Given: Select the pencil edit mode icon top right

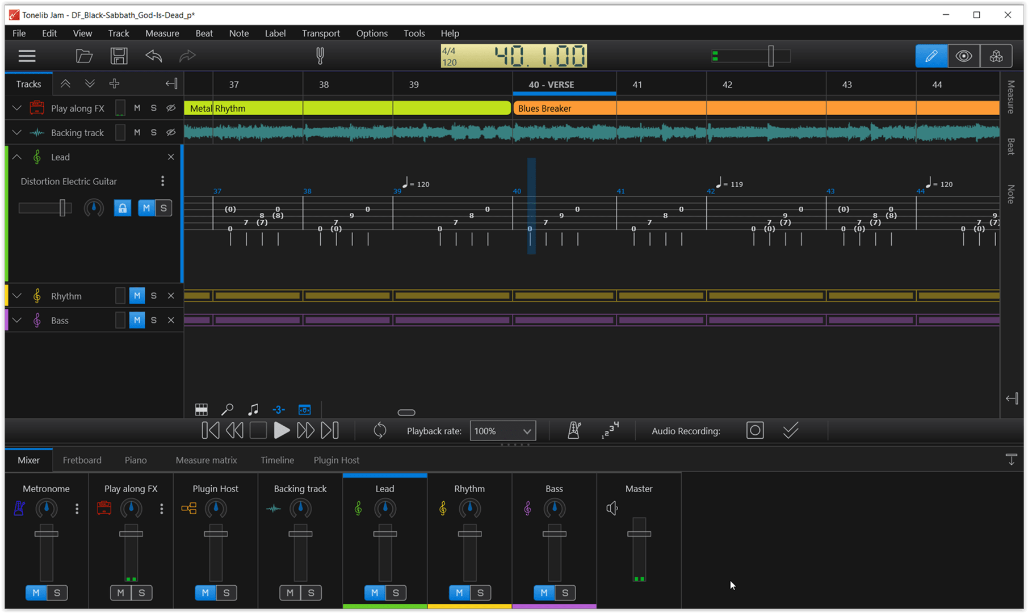Looking at the screenshot, I should pos(930,56).
